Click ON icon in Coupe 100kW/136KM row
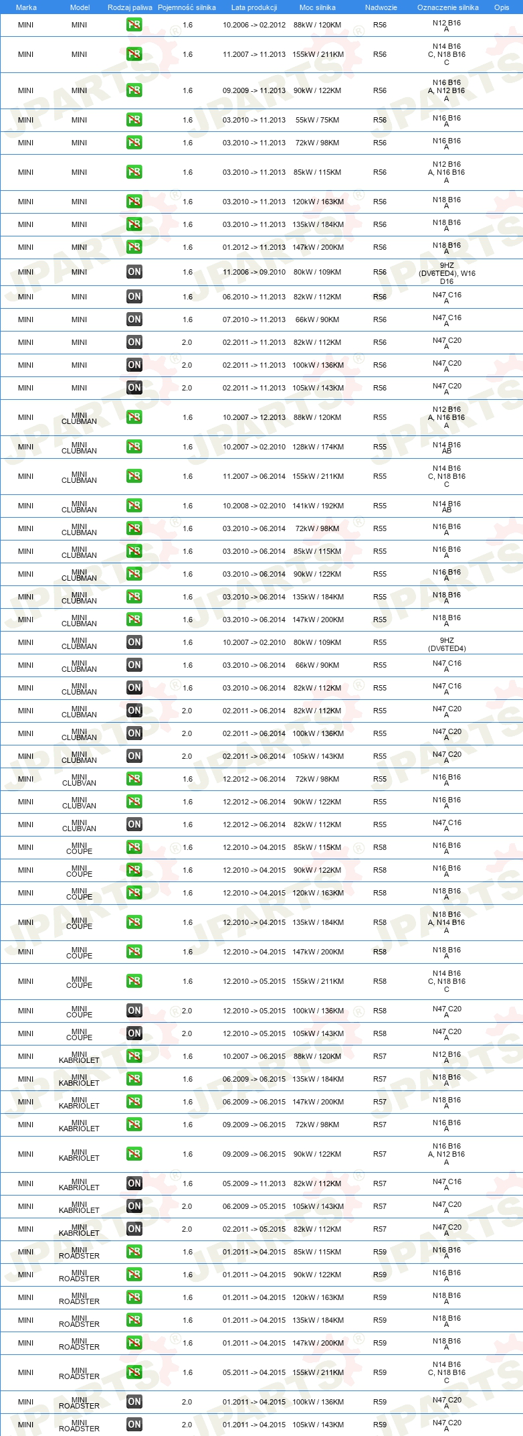The width and height of the screenshot is (523, 1436). click(x=134, y=1011)
